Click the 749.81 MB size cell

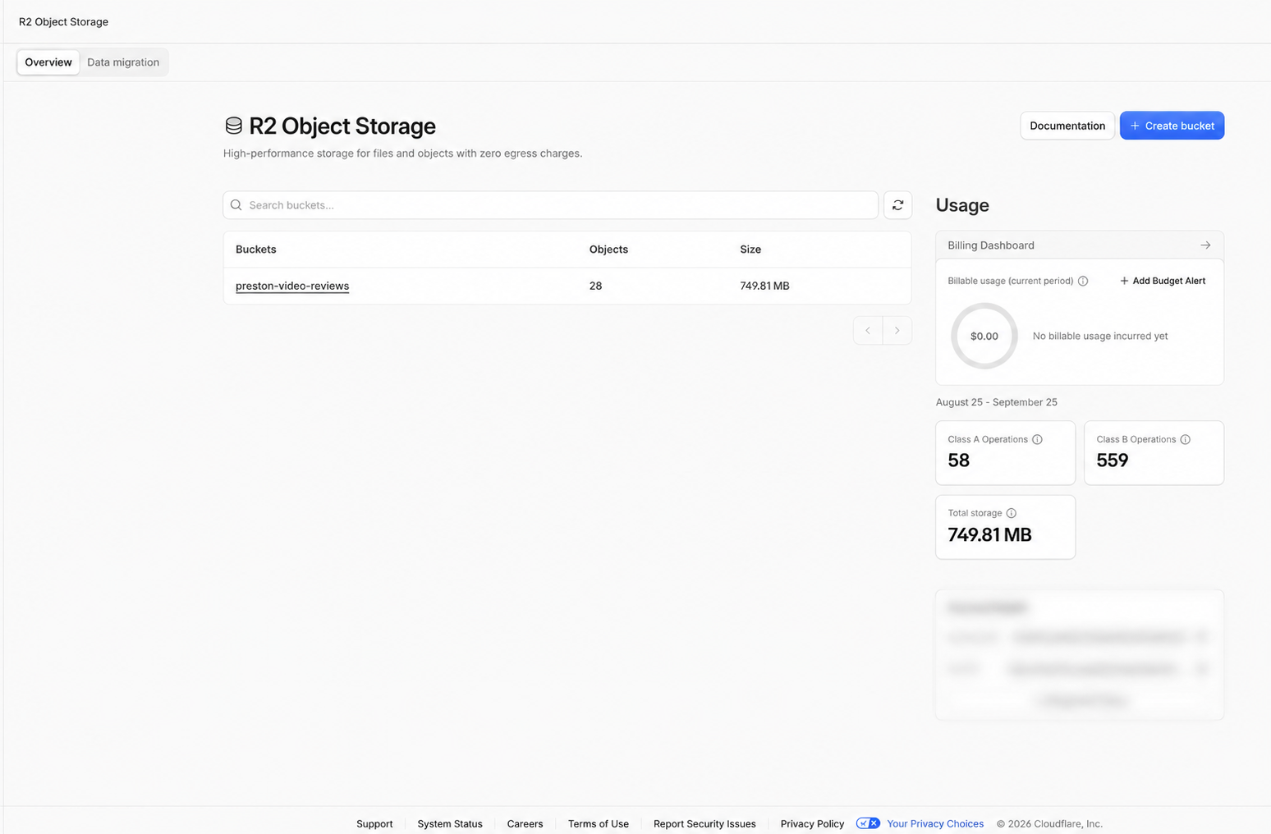tap(764, 286)
